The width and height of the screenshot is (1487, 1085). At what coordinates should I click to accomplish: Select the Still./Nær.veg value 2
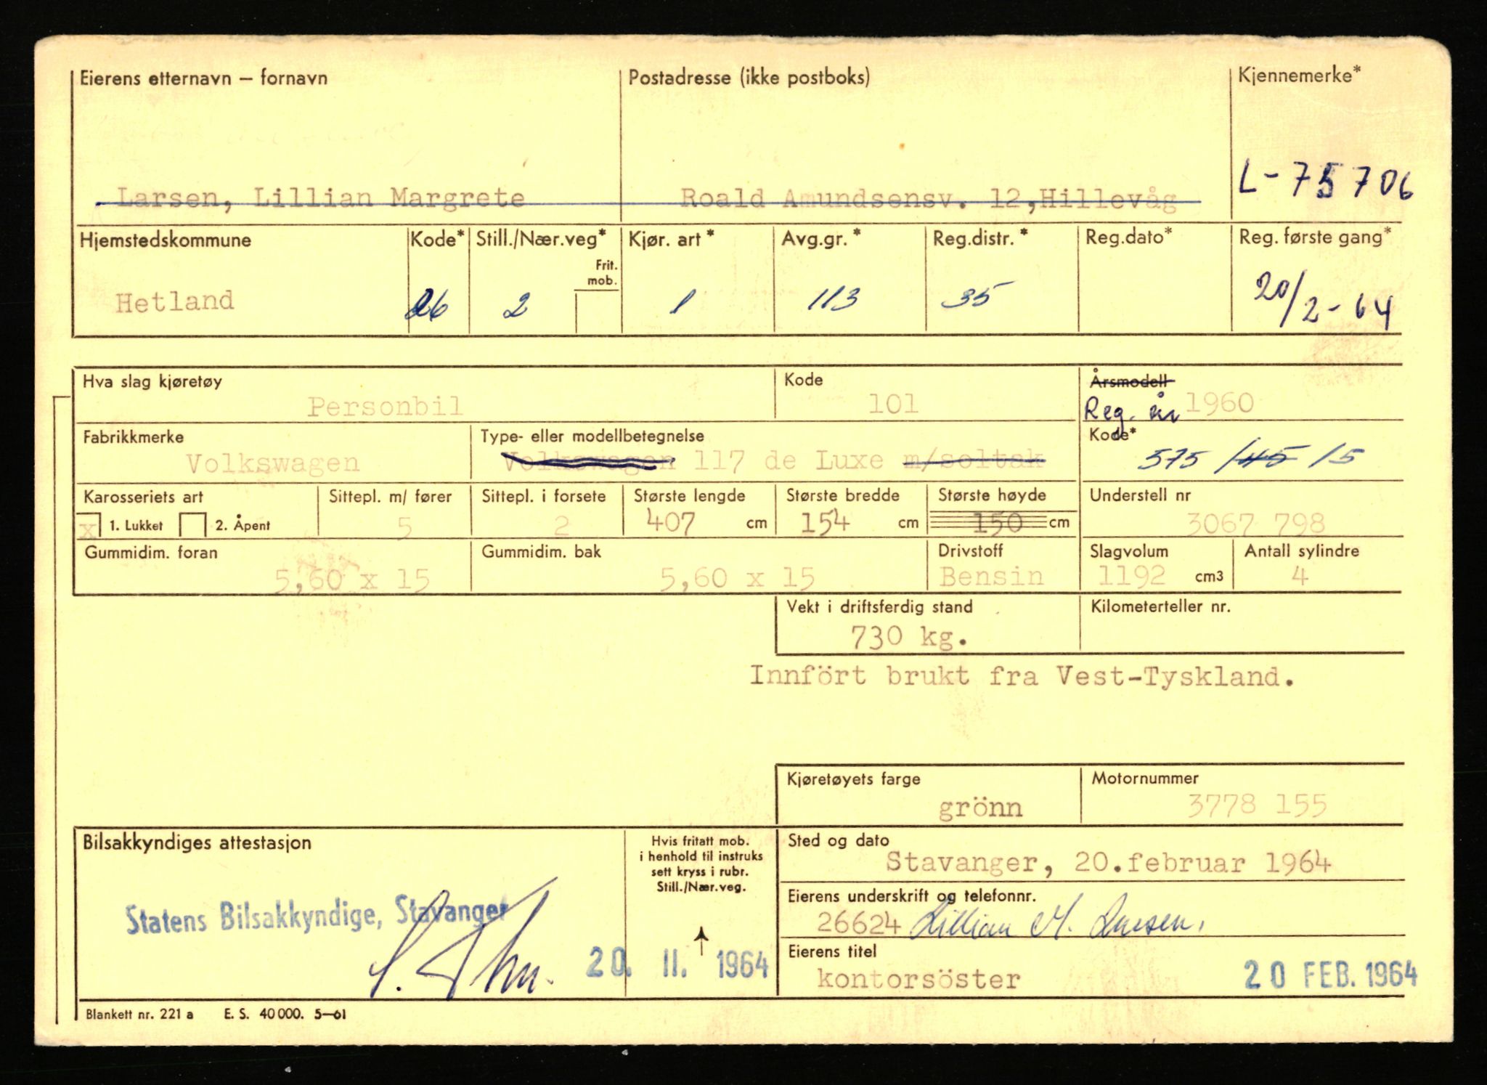click(516, 306)
